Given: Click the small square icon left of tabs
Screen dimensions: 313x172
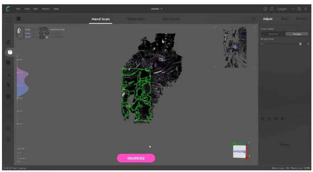Looking at the screenshot, I should 19,19.
